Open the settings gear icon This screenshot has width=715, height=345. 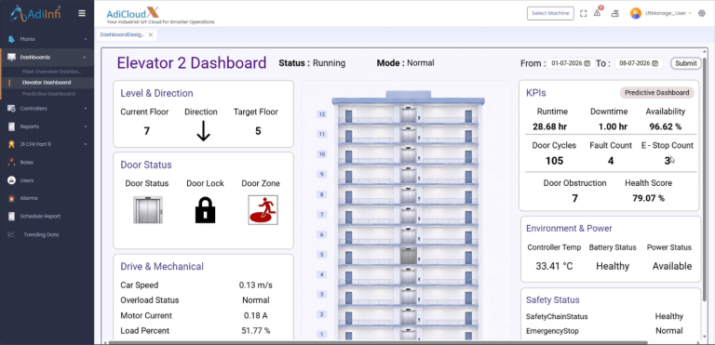click(x=702, y=13)
